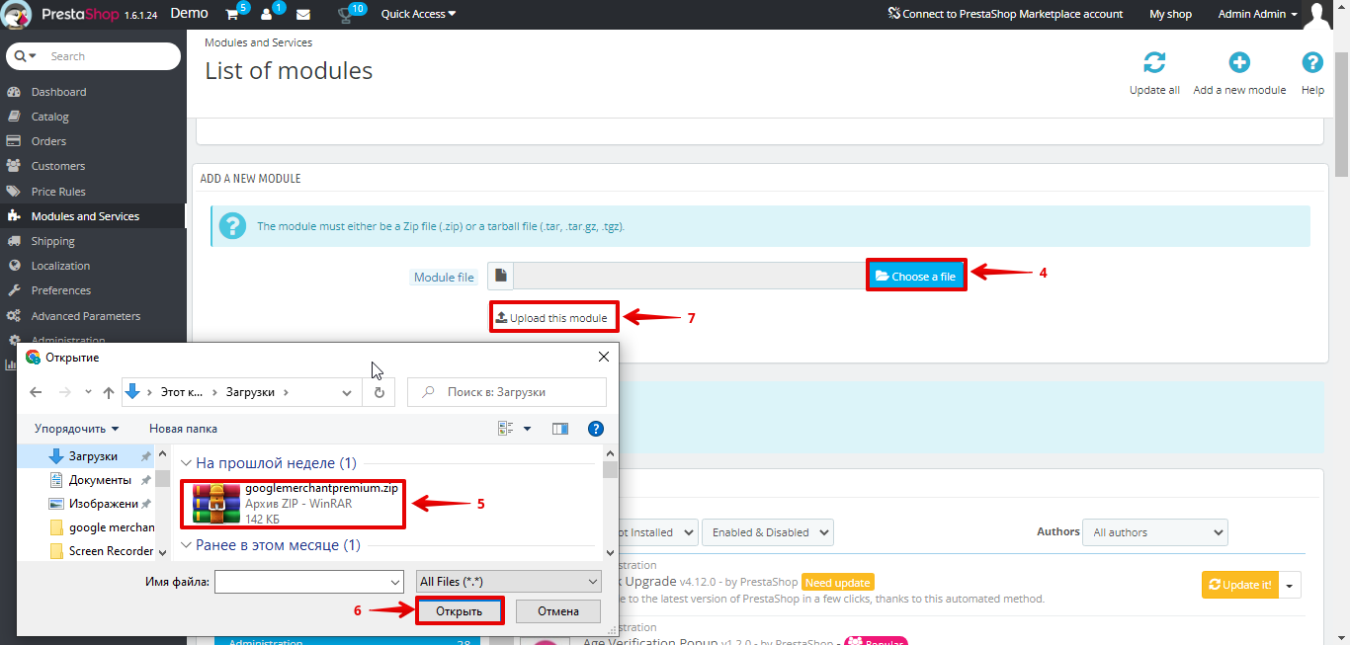Refresh the Загрузки folder listing
Viewport: 1350px width, 645px height.
point(379,392)
